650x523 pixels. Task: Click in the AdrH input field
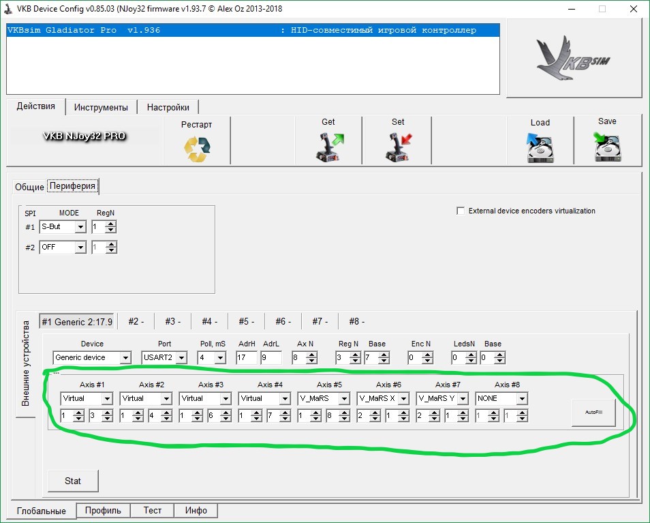[245, 357]
